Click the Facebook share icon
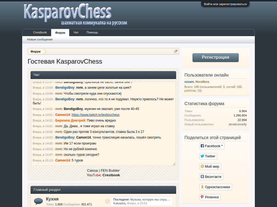Viewport: 277px width, 207px height. 202,146
